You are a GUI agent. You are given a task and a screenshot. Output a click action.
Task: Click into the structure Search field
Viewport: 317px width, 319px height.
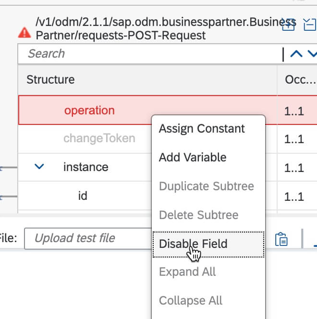149,54
